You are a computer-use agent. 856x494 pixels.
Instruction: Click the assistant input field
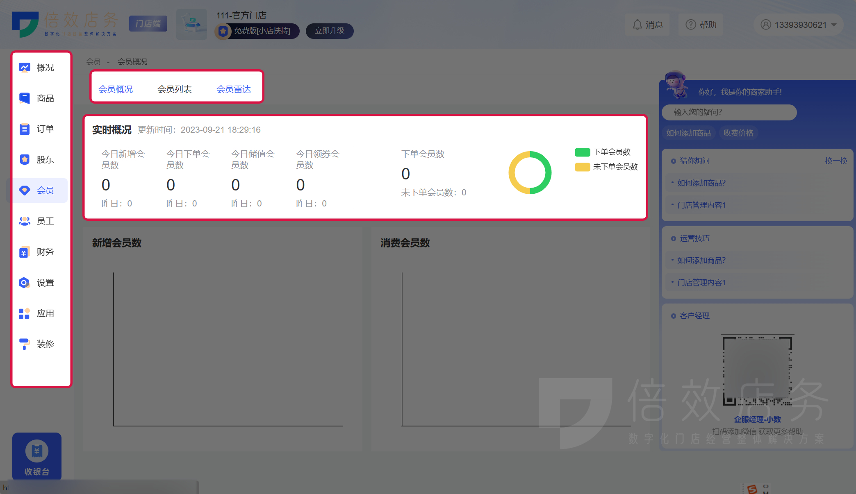[729, 112]
